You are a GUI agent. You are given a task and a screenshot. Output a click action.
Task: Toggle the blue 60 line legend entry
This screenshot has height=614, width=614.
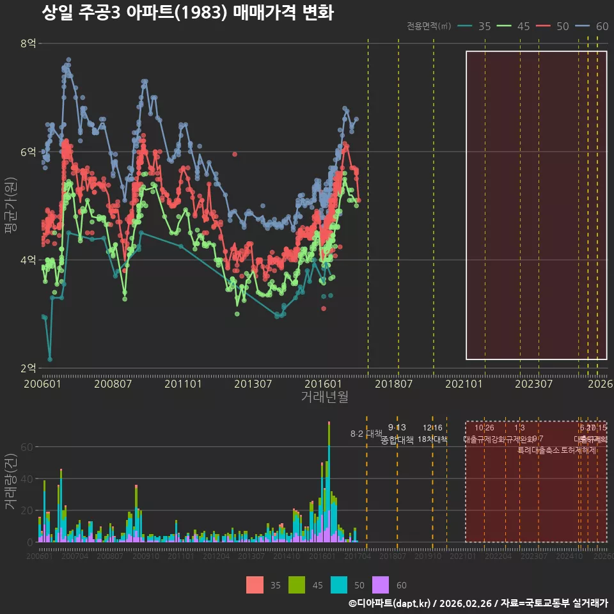tap(592, 26)
